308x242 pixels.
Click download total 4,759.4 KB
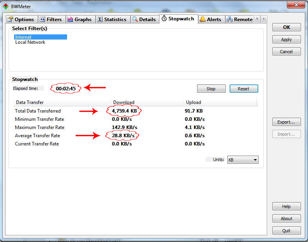tap(124, 111)
